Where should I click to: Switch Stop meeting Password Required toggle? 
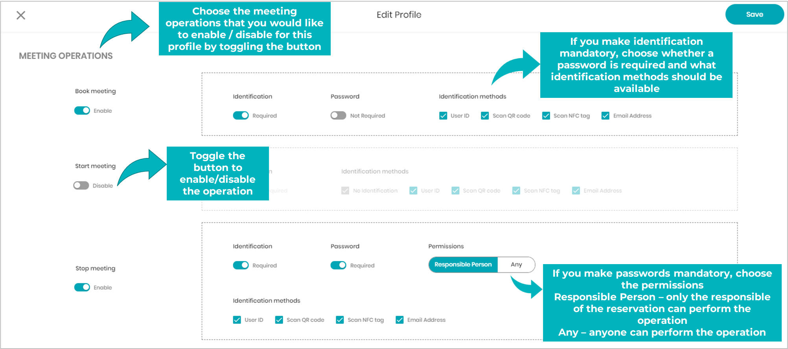tap(338, 265)
